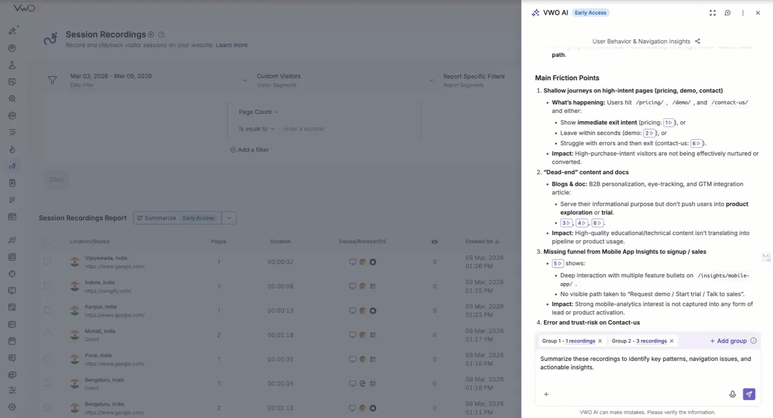This screenshot has width=773, height=418.
Task: Remove Group 1 recordings chip
Action: click(600, 341)
